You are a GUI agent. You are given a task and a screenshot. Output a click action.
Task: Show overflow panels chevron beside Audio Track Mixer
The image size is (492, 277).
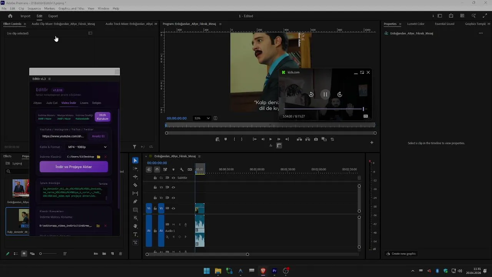156,24
